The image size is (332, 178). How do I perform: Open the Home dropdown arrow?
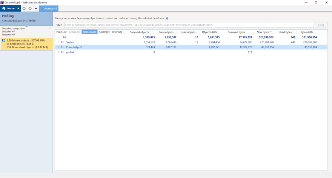click(x=18, y=8)
